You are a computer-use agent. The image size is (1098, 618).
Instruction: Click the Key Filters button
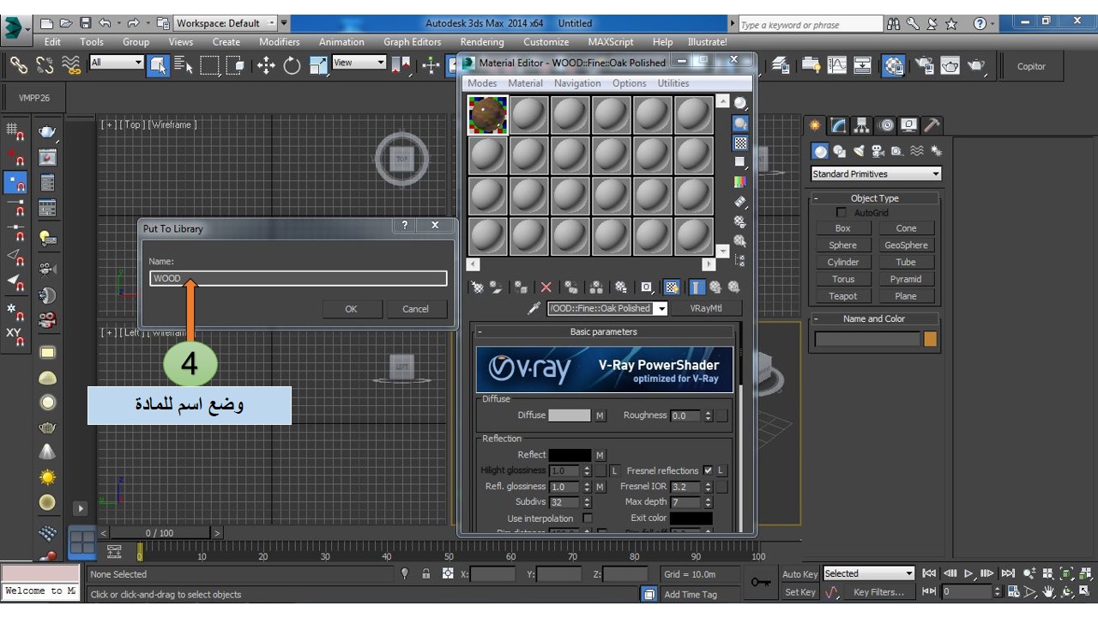pyautogui.click(x=878, y=592)
